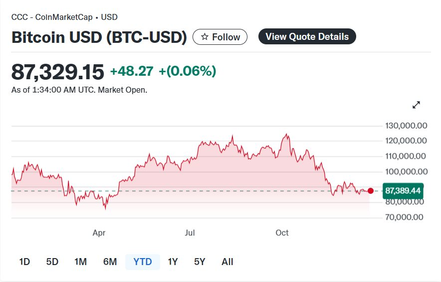Image resolution: width=441 pixels, height=282 pixels.
Task: Click the red current-price dot on the chart
Action: (371, 191)
